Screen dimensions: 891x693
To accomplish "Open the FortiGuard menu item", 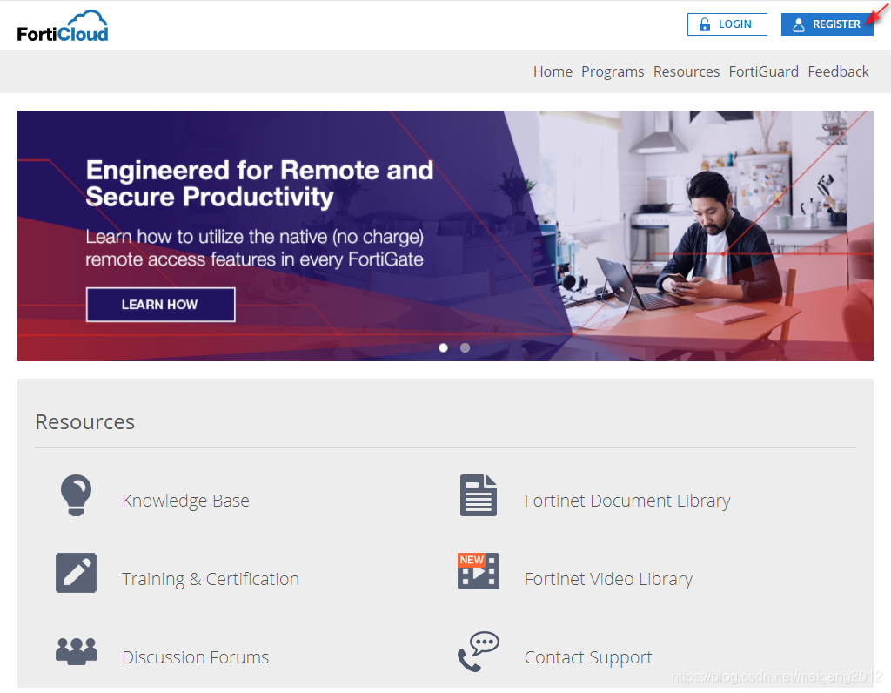I will click(763, 71).
